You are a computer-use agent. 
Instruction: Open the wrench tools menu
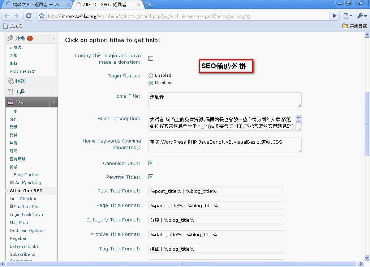pos(362,16)
